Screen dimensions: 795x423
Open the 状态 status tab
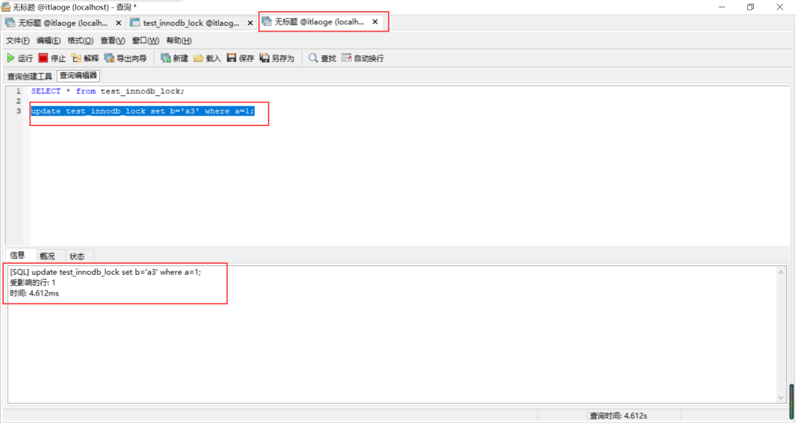pos(77,256)
